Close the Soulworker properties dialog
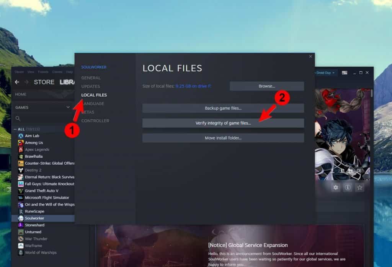 [x=310, y=56]
